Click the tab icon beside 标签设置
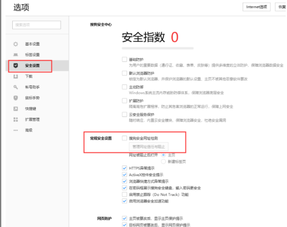Image resolution: width=287 pixels, height=227 pixels. click(16, 55)
